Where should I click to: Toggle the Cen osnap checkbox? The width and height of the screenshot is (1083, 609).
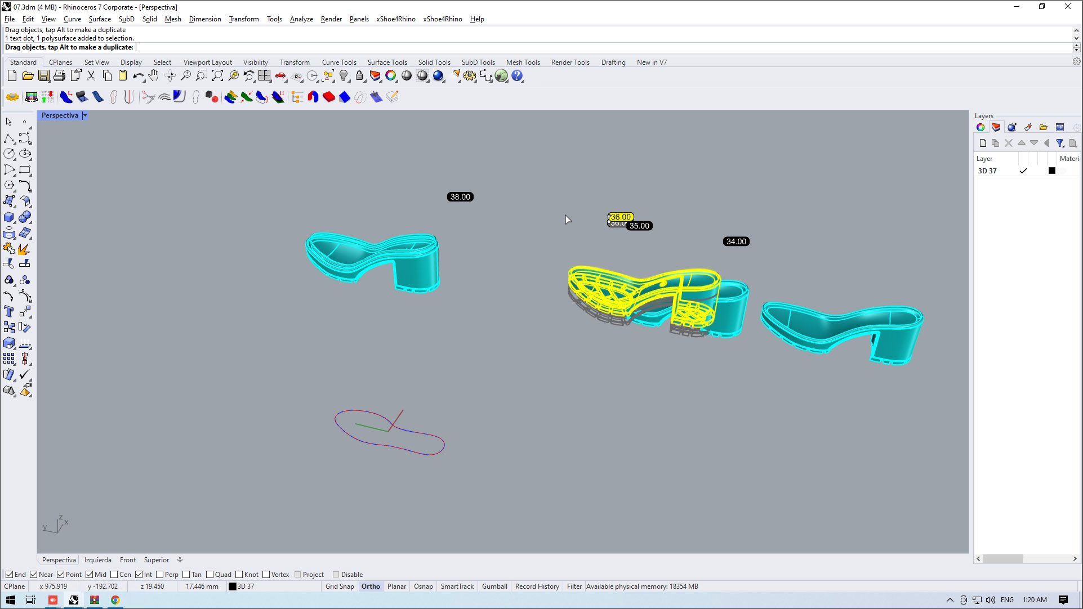(114, 575)
